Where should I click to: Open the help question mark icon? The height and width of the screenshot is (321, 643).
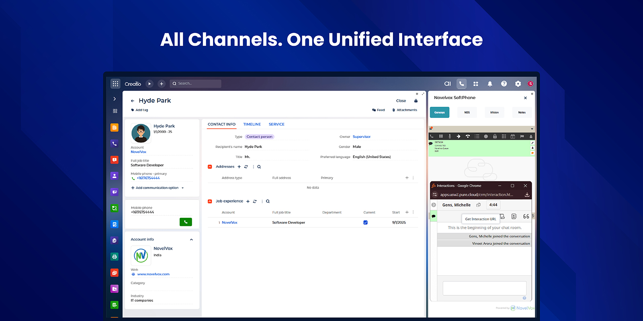[504, 84]
